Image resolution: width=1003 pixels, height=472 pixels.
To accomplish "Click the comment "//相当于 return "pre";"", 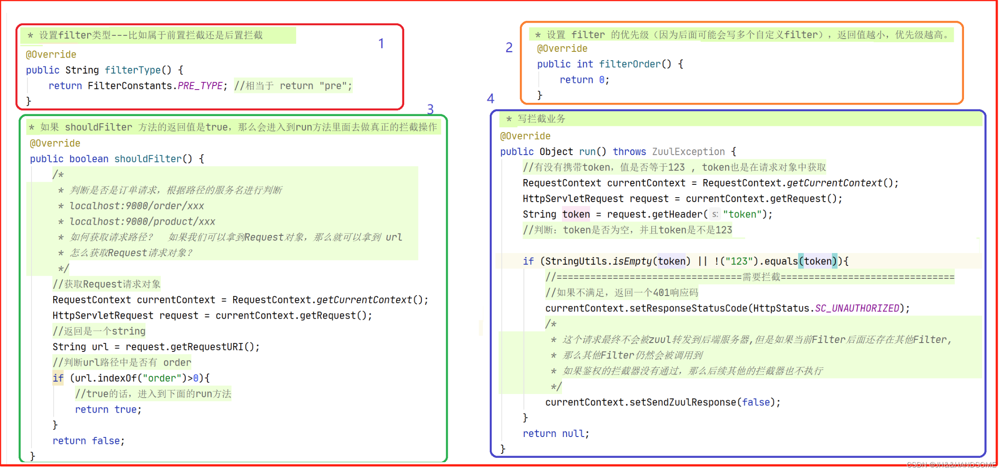I will (293, 86).
